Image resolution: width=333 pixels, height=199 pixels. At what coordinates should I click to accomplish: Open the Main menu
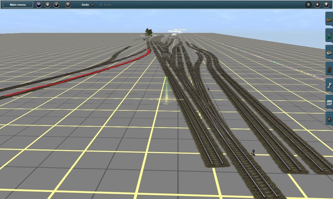(18, 5)
